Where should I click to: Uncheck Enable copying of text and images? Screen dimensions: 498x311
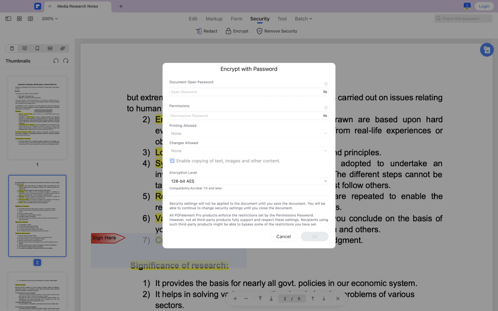[172, 160]
